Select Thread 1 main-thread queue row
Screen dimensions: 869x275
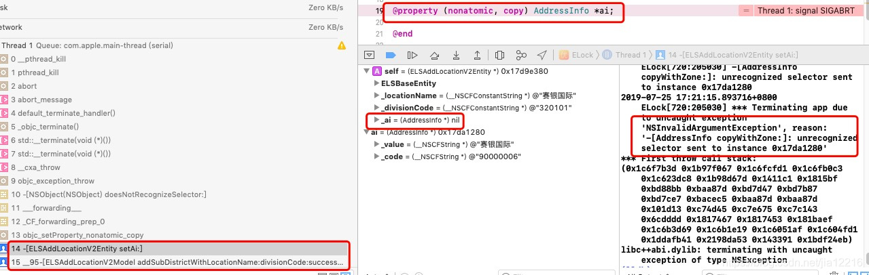point(174,45)
